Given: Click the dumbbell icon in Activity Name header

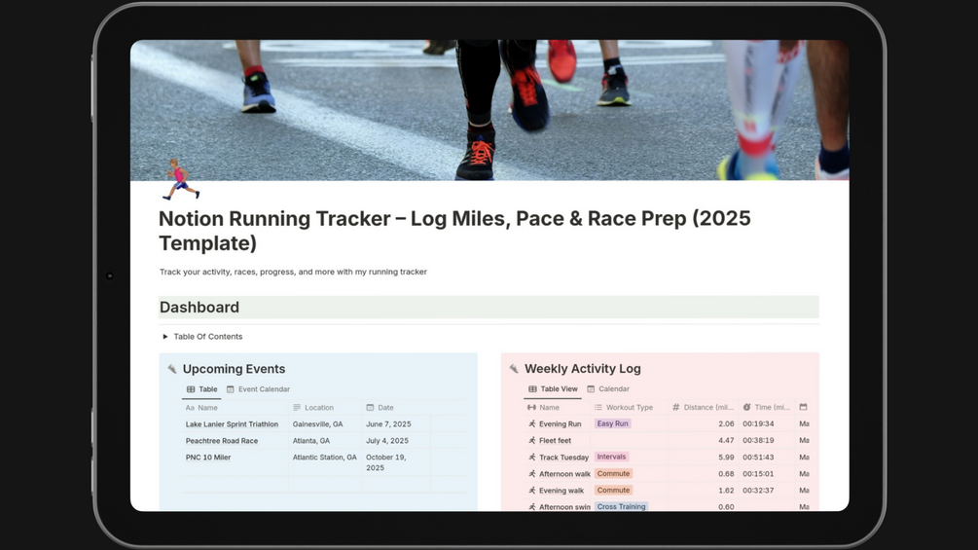Looking at the screenshot, I should [x=531, y=408].
